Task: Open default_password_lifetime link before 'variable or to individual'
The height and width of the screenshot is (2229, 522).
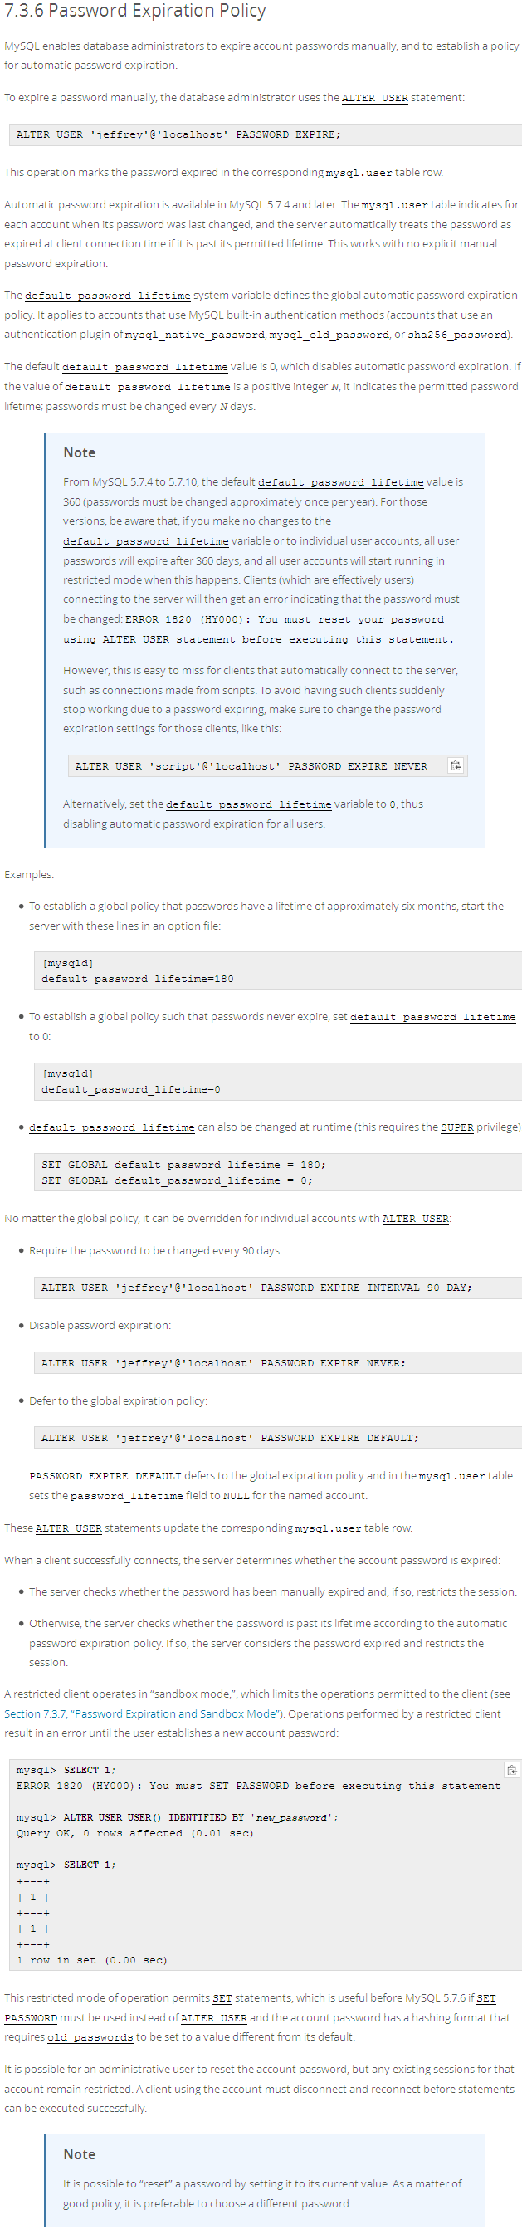Action: click(x=145, y=540)
